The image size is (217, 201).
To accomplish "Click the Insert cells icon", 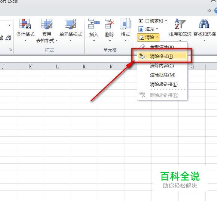I will click(x=94, y=24).
